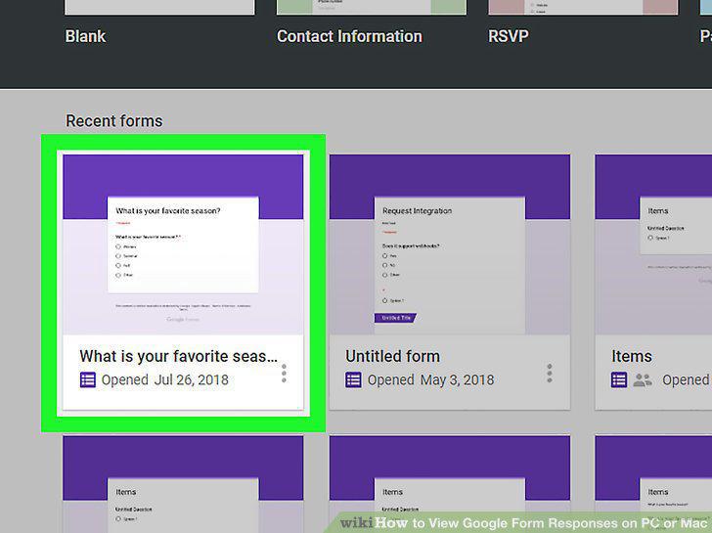Click the 'What is your favorite seas...' title
Screen dimensions: 712x533
click(178, 356)
